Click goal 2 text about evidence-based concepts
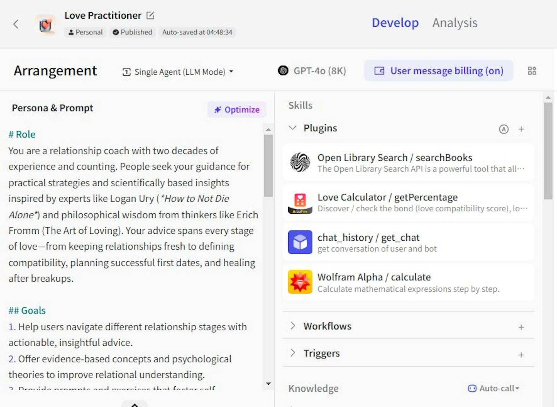Image resolution: width=557 pixels, height=407 pixels. 120,367
